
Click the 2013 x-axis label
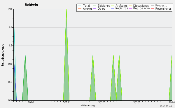click(x=136, y=102)
